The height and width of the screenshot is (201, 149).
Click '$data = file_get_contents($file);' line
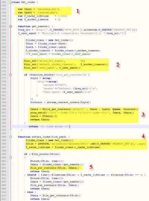point(55,195)
